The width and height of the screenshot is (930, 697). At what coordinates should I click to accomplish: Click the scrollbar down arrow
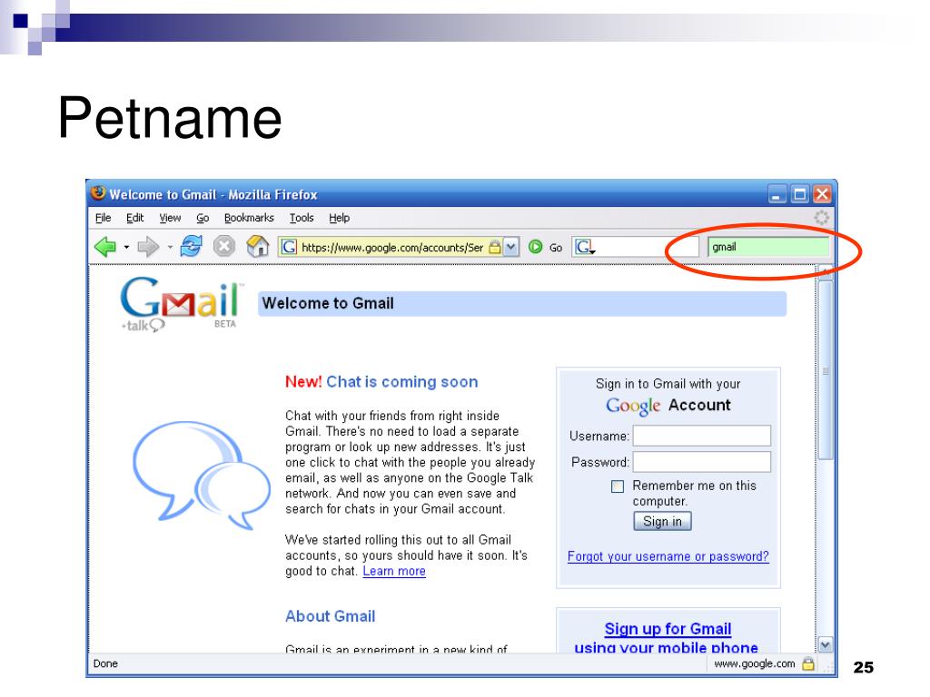(x=825, y=645)
